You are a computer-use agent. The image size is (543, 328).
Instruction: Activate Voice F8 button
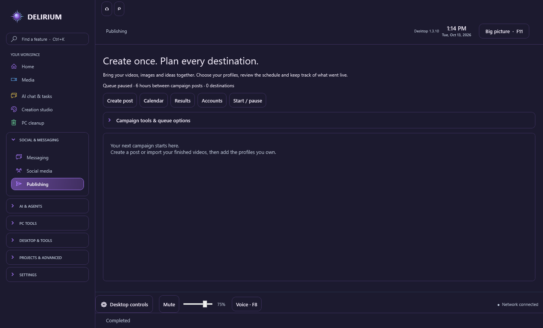tap(246, 304)
